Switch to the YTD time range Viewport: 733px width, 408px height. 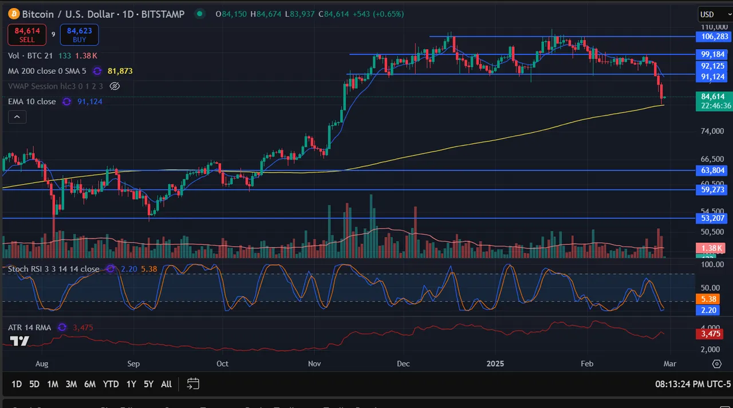(111, 384)
